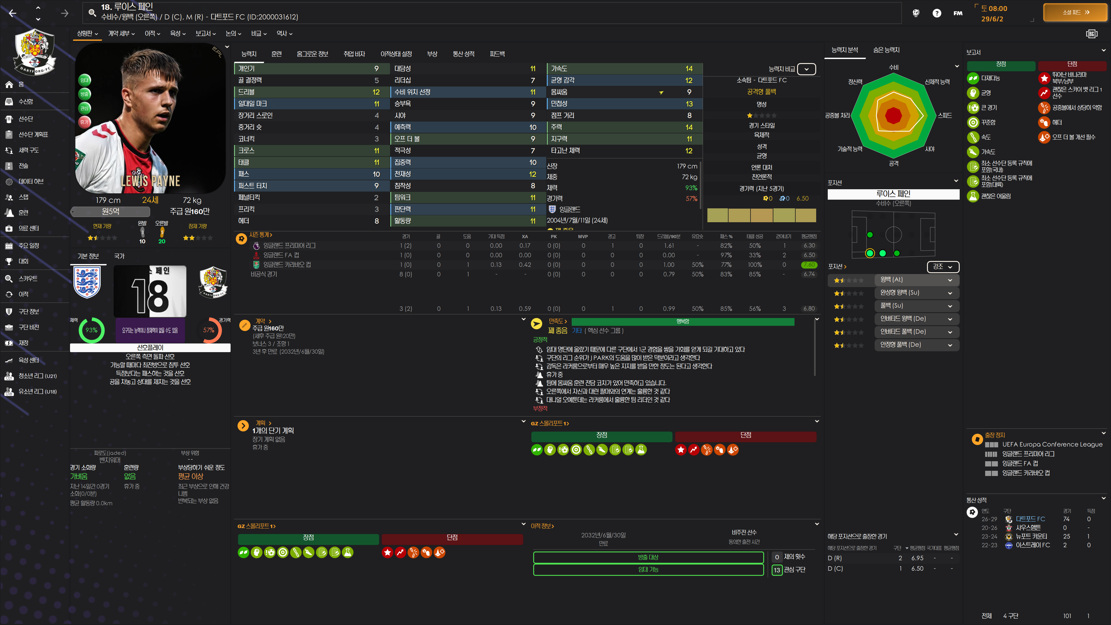The image size is (1111, 625).
Task: Click the search magnifier icon
Action: pos(92,12)
